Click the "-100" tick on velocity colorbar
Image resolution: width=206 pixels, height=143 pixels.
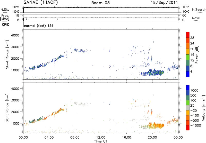point(195,115)
